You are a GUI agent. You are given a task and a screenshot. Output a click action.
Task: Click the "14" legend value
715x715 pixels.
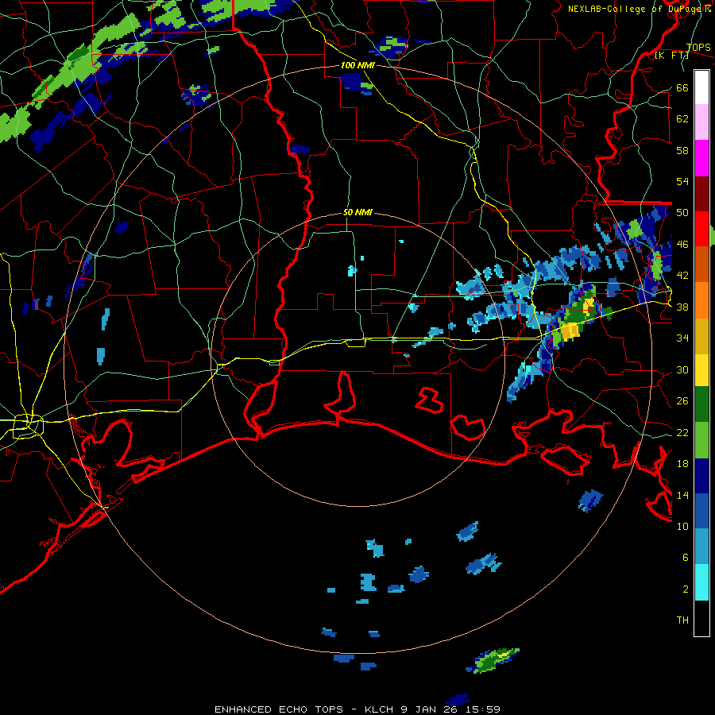click(682, 495)
